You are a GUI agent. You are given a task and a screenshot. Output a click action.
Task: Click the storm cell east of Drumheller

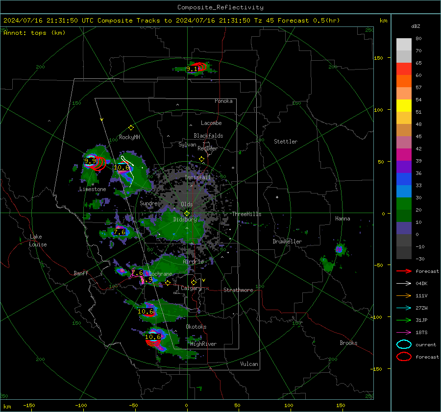click(340, 249)
